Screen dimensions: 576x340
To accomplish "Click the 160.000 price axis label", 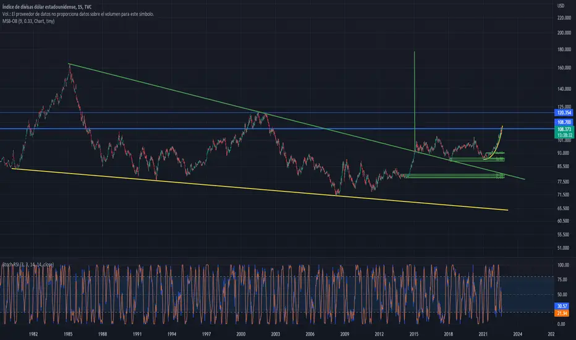I will (x=564, y=67).
